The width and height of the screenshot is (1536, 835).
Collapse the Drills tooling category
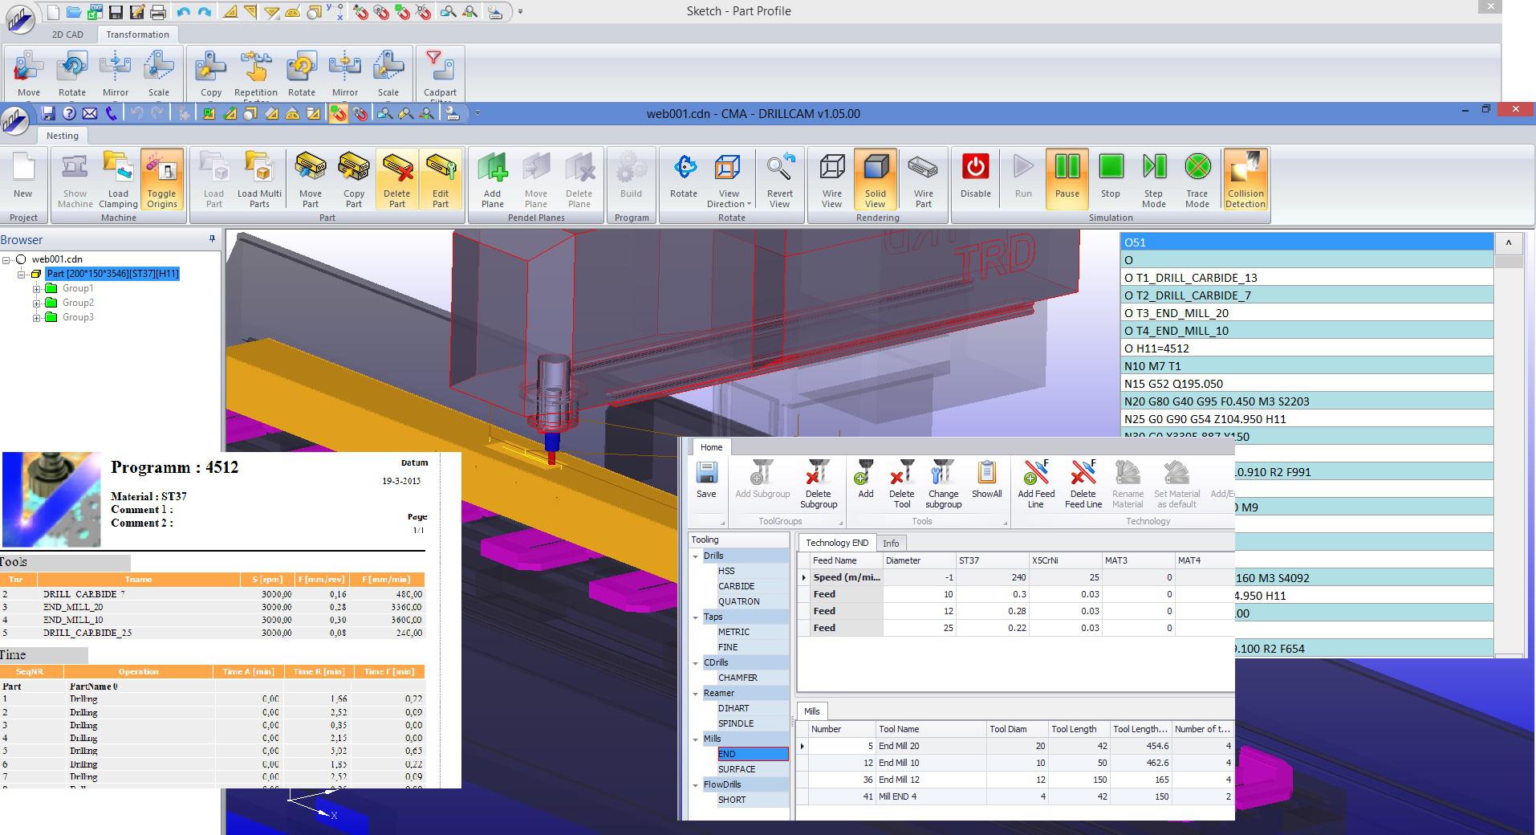coord(696,556)
